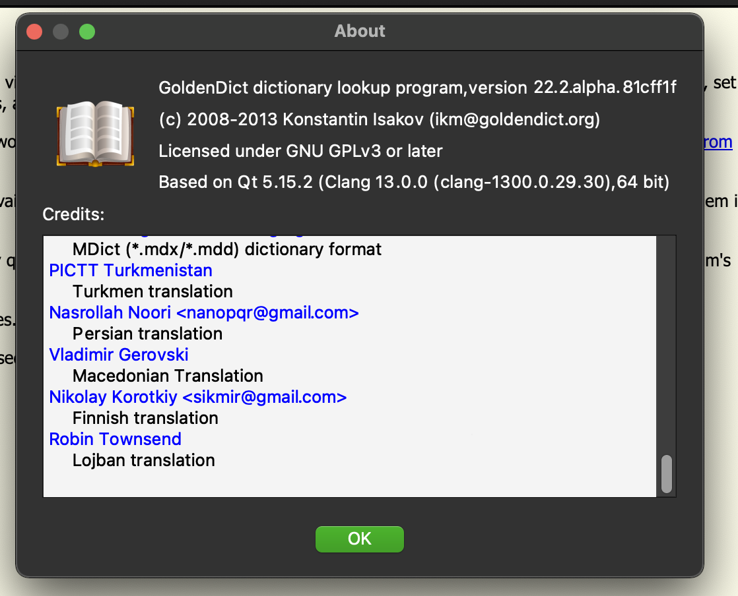Click the 'Based on Qt 5.15.2' line
The height and width of the screenshot is (596, 738).
(414, 182)
